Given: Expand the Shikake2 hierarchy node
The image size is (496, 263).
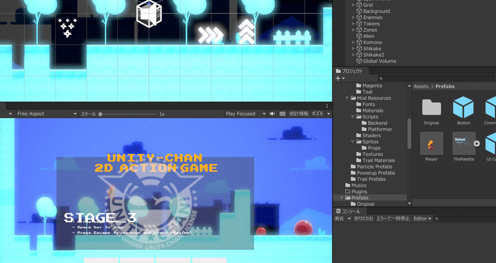Looking at the screenshot, I should (x=353, y=55).
